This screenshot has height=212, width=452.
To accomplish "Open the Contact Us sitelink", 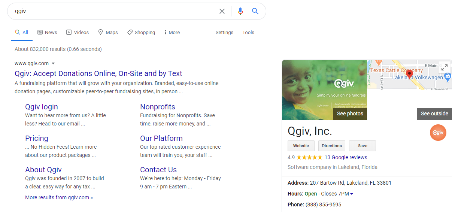I will [x=158, y=170].
